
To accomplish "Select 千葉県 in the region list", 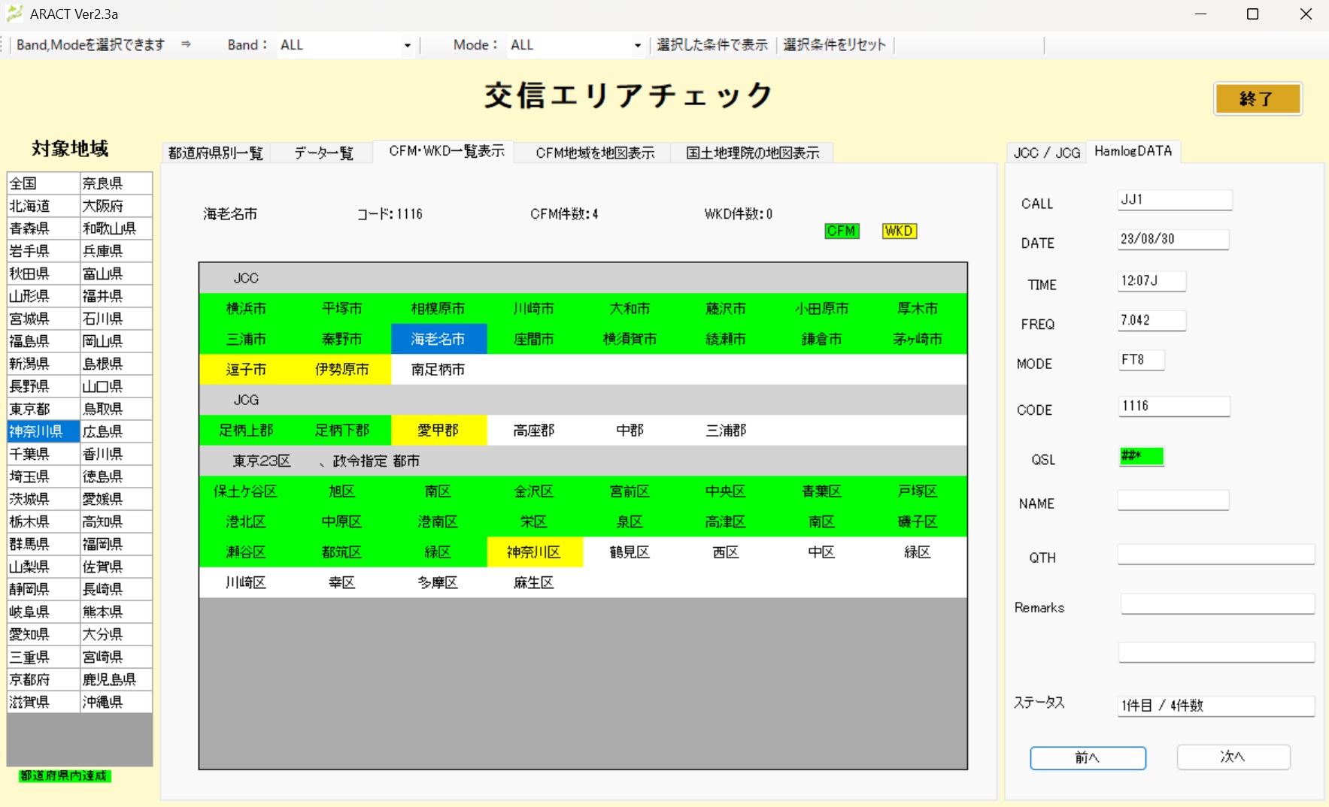I will tap(43, 454).
